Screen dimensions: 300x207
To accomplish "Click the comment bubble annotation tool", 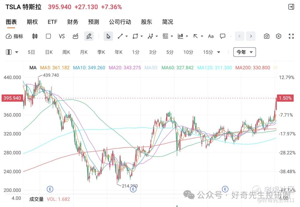I will [222, 36].
